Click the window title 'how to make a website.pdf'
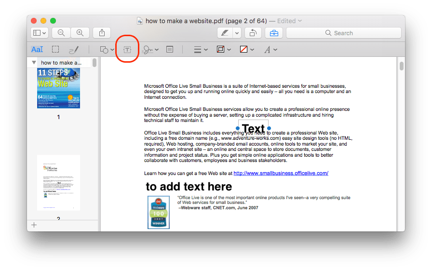Image resolution: width=432 pixels, height=270 pixels. pos(184,21)
